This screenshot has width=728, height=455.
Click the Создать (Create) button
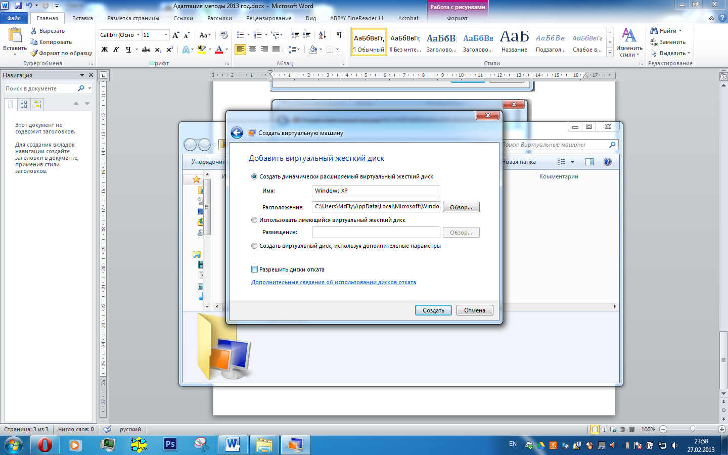click(x=433, y=310)
